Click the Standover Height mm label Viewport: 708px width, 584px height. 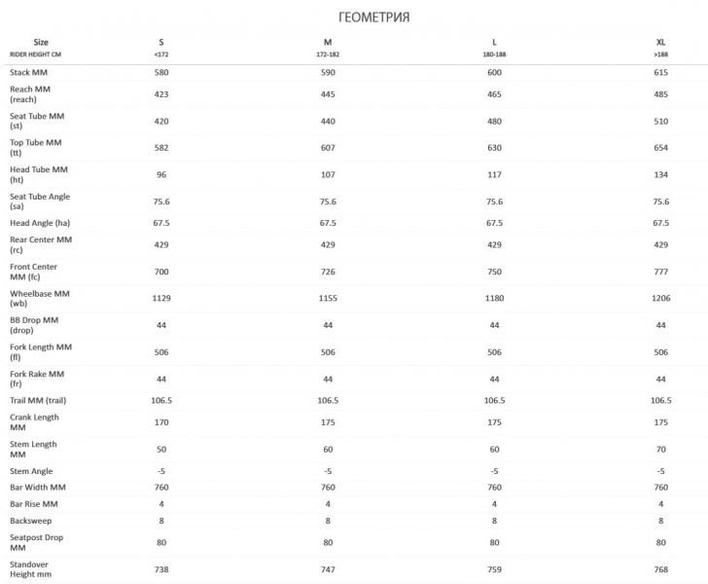click(x=31, y=569)
